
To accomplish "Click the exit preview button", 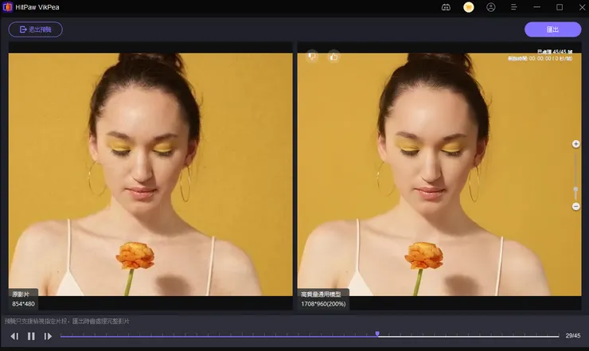I will [x=36, y=29].
